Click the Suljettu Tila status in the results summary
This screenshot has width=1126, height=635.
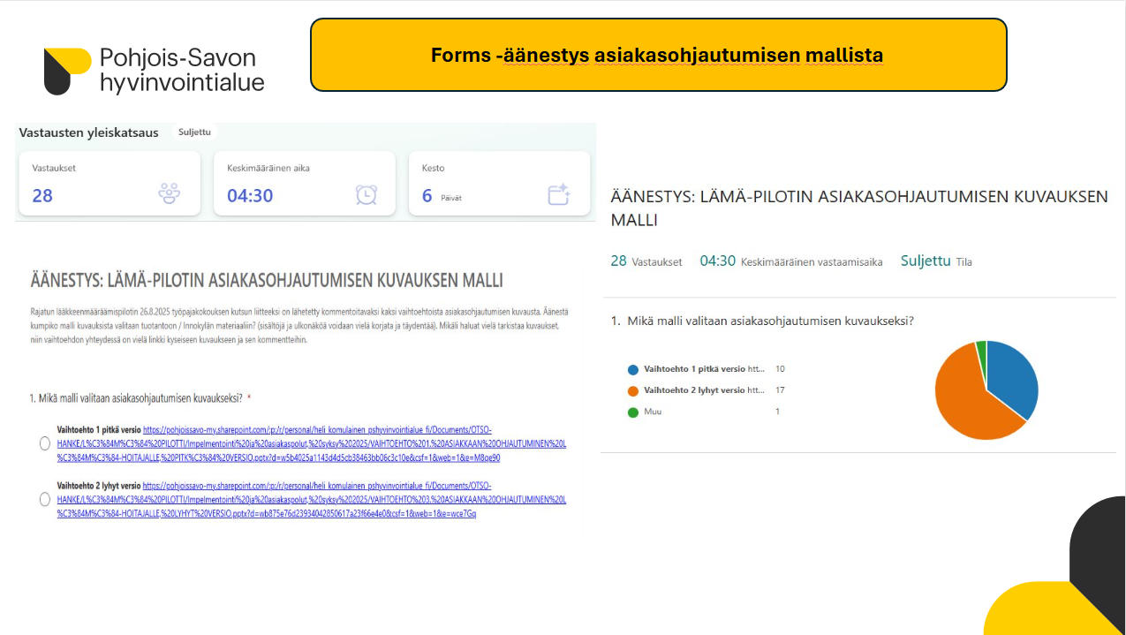935,261
